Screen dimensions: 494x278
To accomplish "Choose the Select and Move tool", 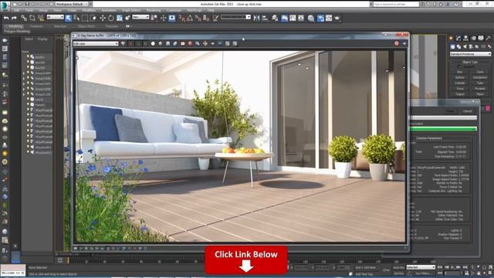I will point(103,18).
